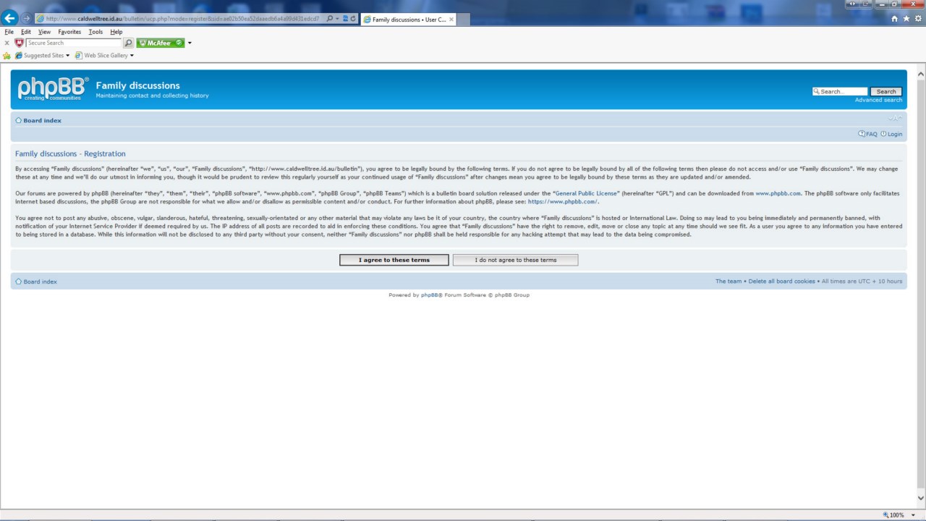Open the browser Home icon

click(x=895, y=19)
